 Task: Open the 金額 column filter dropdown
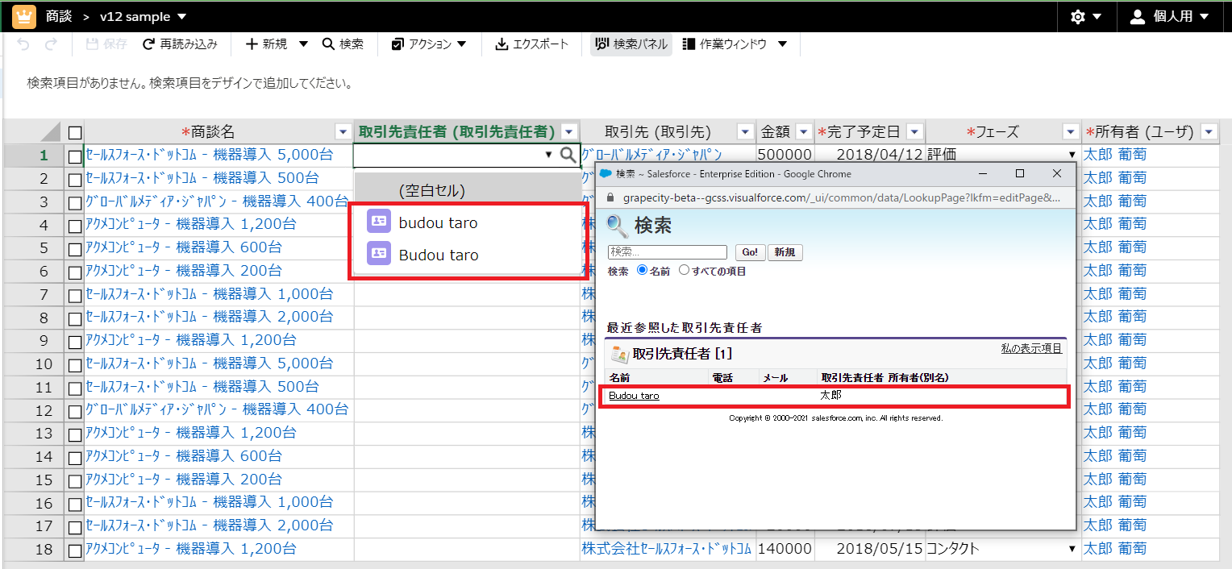click(x=804, y=132)
